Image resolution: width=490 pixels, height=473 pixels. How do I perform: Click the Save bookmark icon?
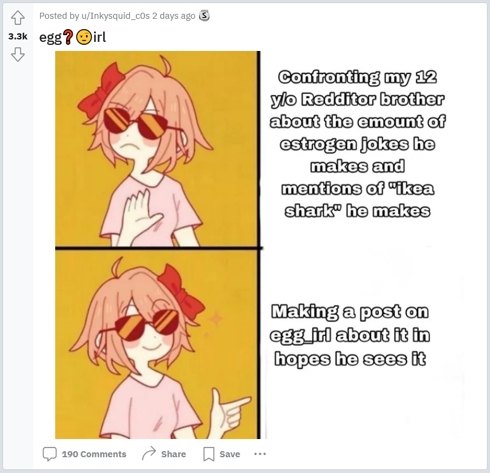[x=209, y=454]
